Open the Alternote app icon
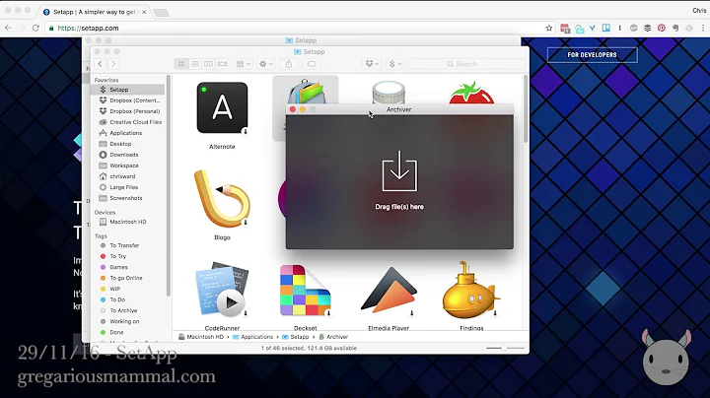The height and width of the screenshot is (398, 710). (x=222, y=108)
